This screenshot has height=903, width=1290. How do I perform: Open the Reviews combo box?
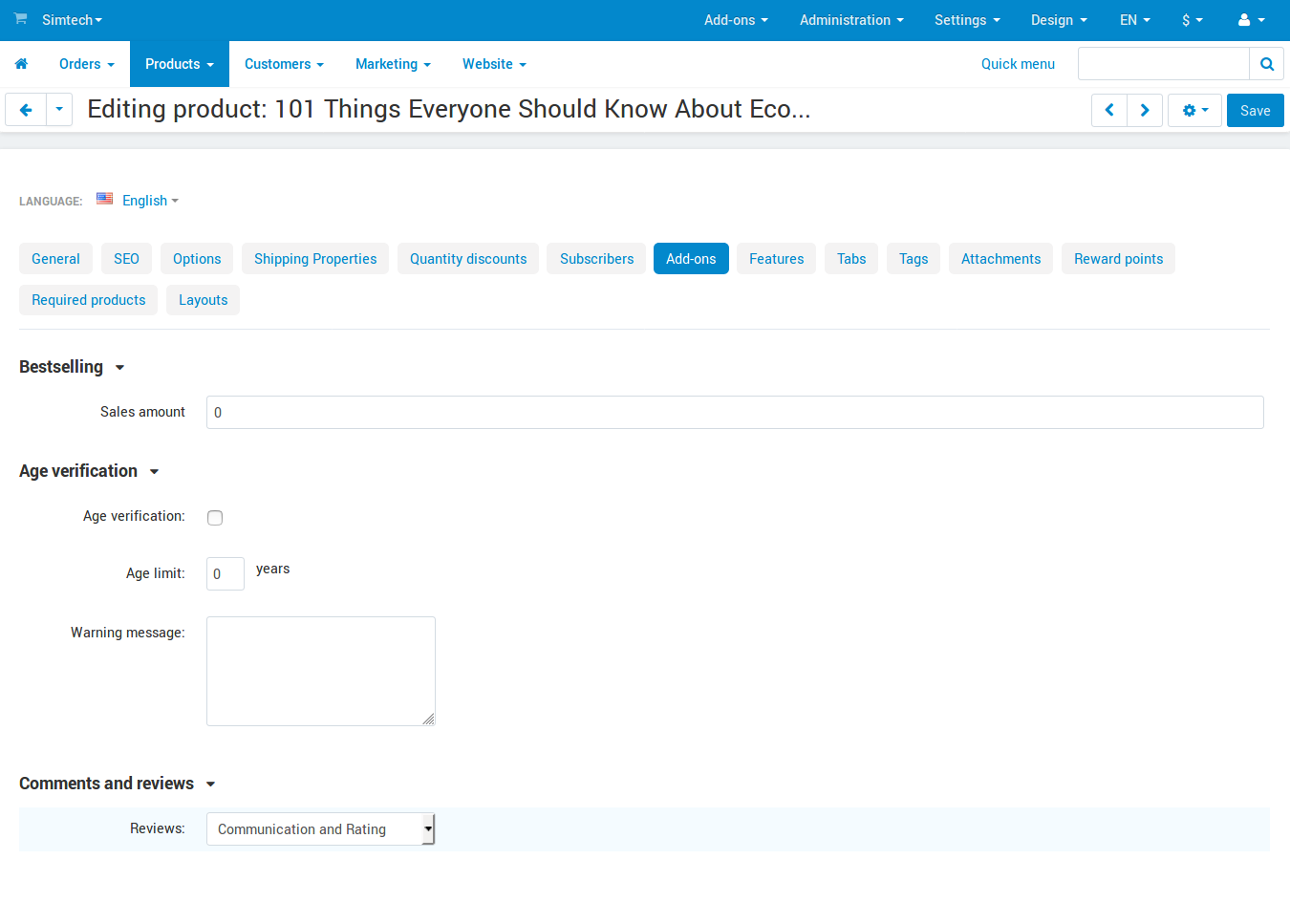pyautogui.click(x=321, y=829)
